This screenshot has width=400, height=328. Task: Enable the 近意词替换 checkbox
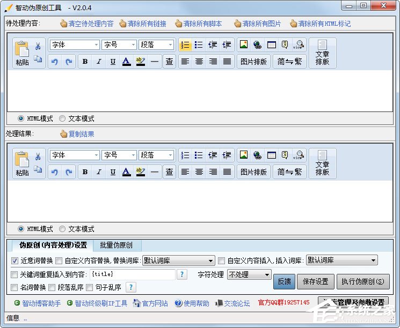click(x=14, y=261)
